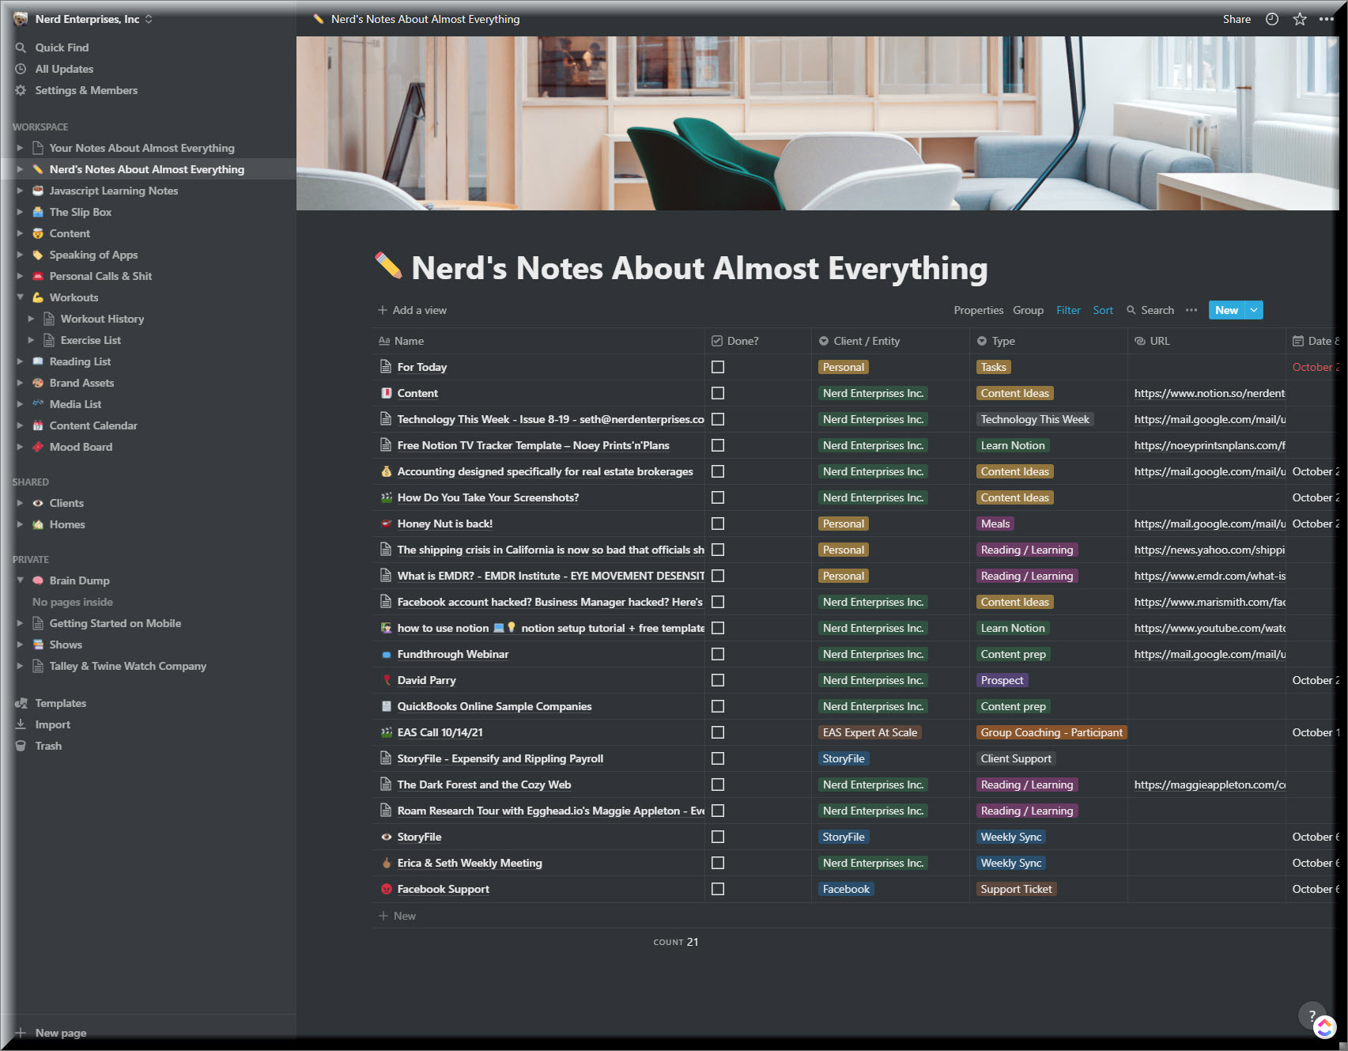Check the Done box for Content row

point(718,393)
